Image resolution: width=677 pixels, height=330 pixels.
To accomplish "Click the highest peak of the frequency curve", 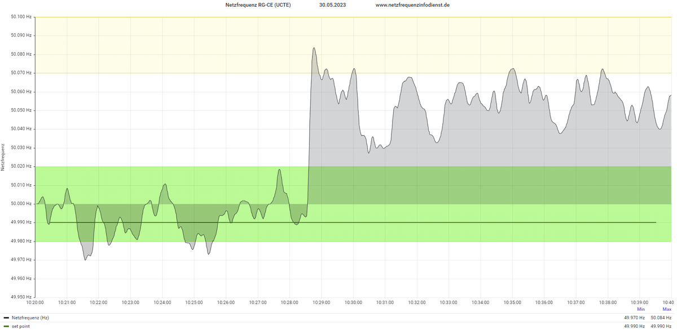I will (x=314, y=48).
